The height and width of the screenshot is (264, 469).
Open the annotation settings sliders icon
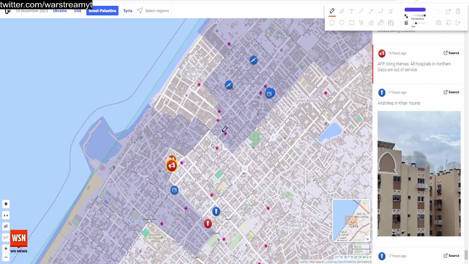pos(391,23)
